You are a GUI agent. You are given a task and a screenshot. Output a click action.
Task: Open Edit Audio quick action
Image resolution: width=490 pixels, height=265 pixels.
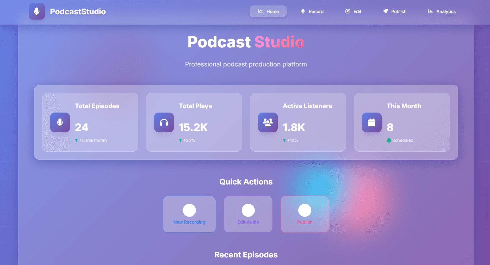[x=248, y=214]
